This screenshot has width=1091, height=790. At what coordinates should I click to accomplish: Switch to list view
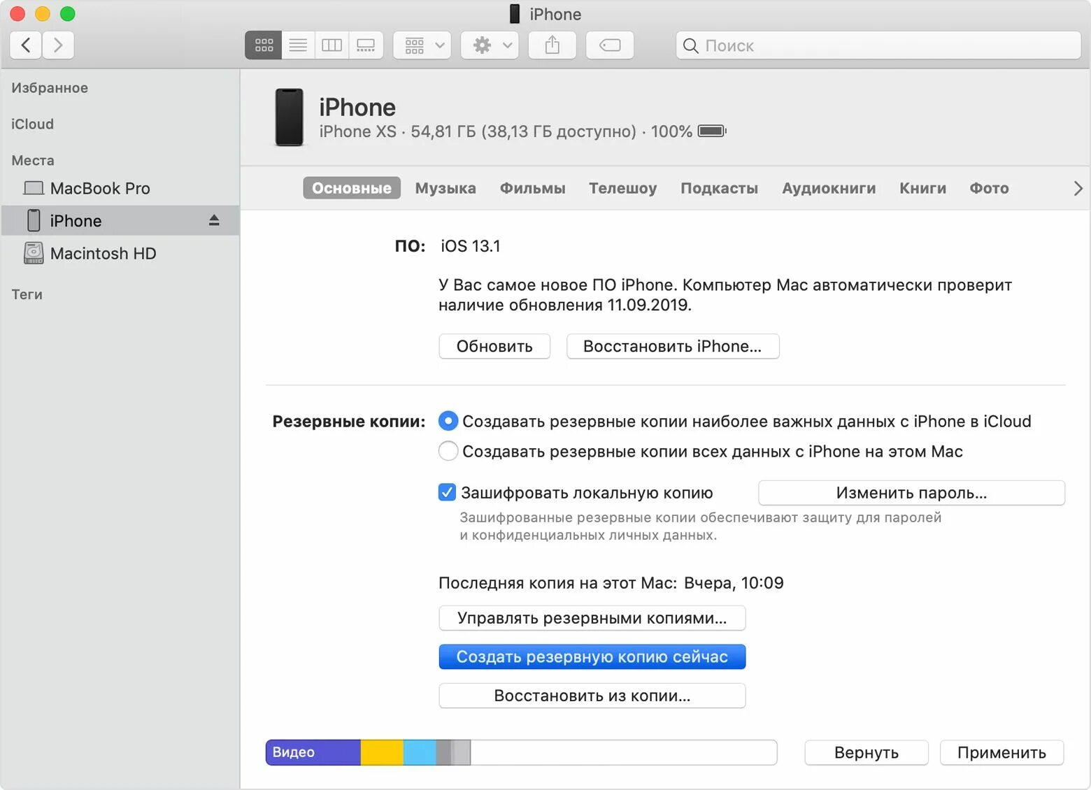[x=298, y=45]
